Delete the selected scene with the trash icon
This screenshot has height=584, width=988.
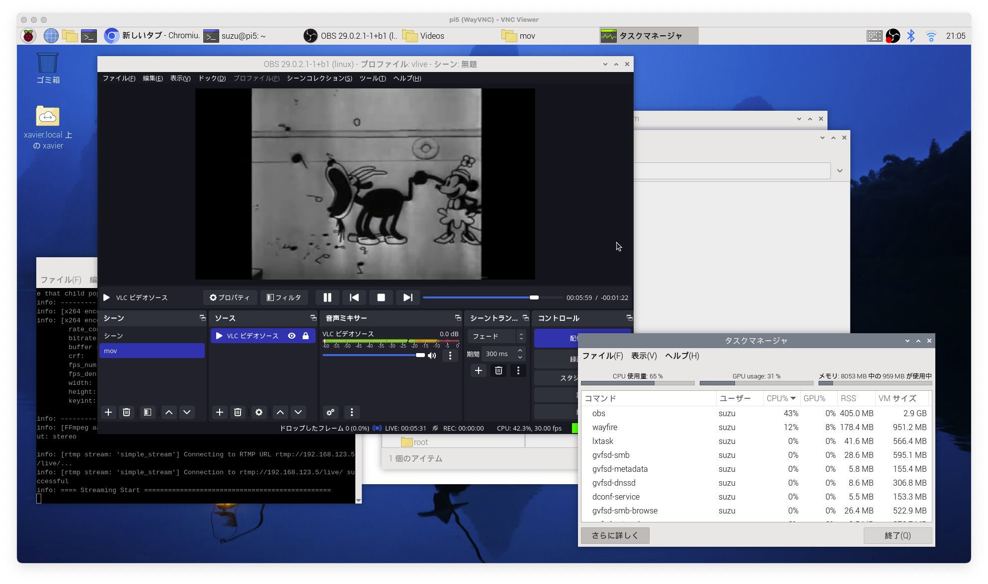(x=126, y=412)
